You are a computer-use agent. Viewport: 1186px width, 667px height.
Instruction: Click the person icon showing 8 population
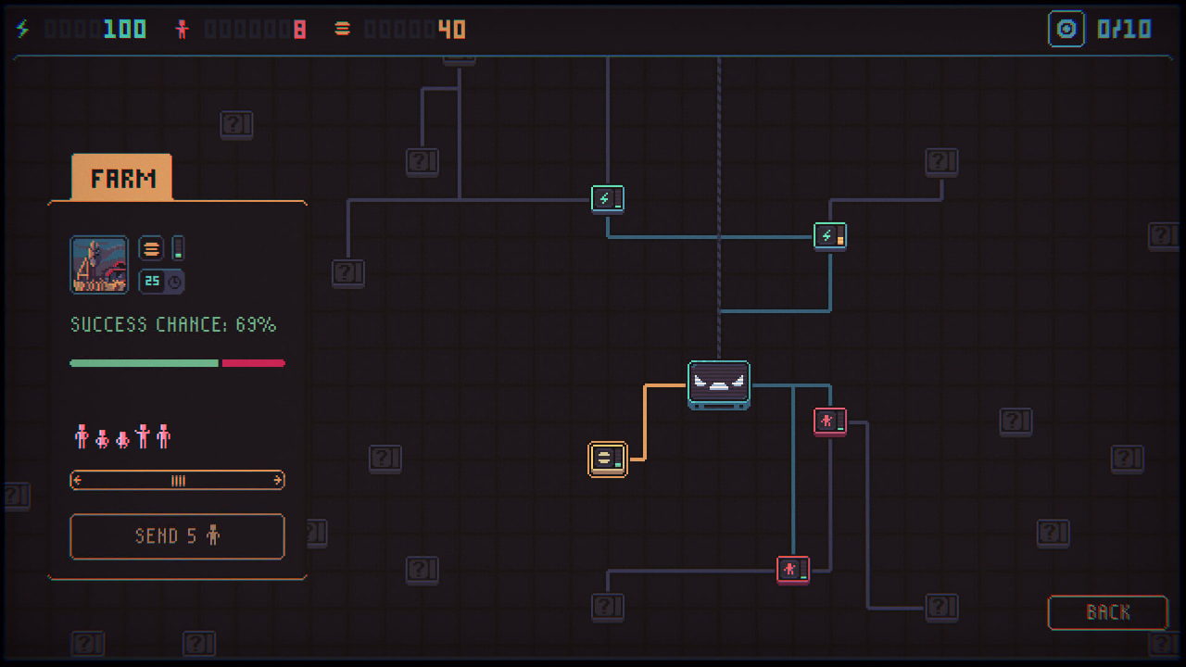point(183,29)
